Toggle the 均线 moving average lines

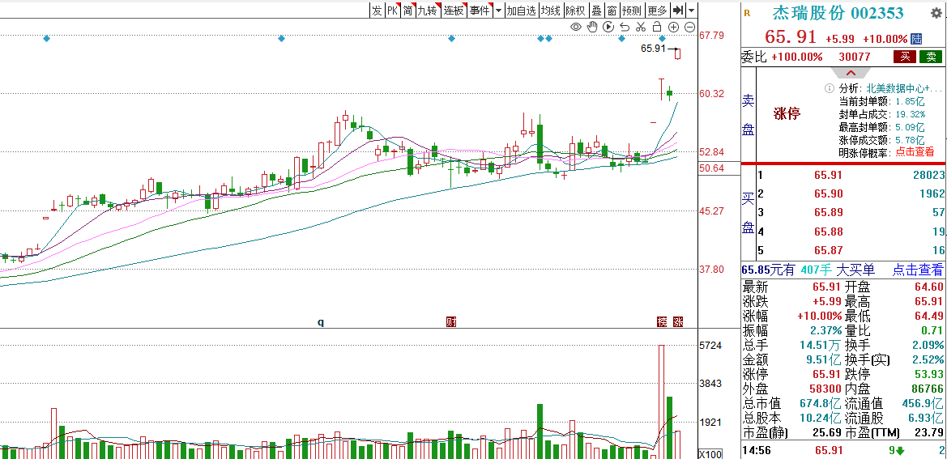pos(550,11)
